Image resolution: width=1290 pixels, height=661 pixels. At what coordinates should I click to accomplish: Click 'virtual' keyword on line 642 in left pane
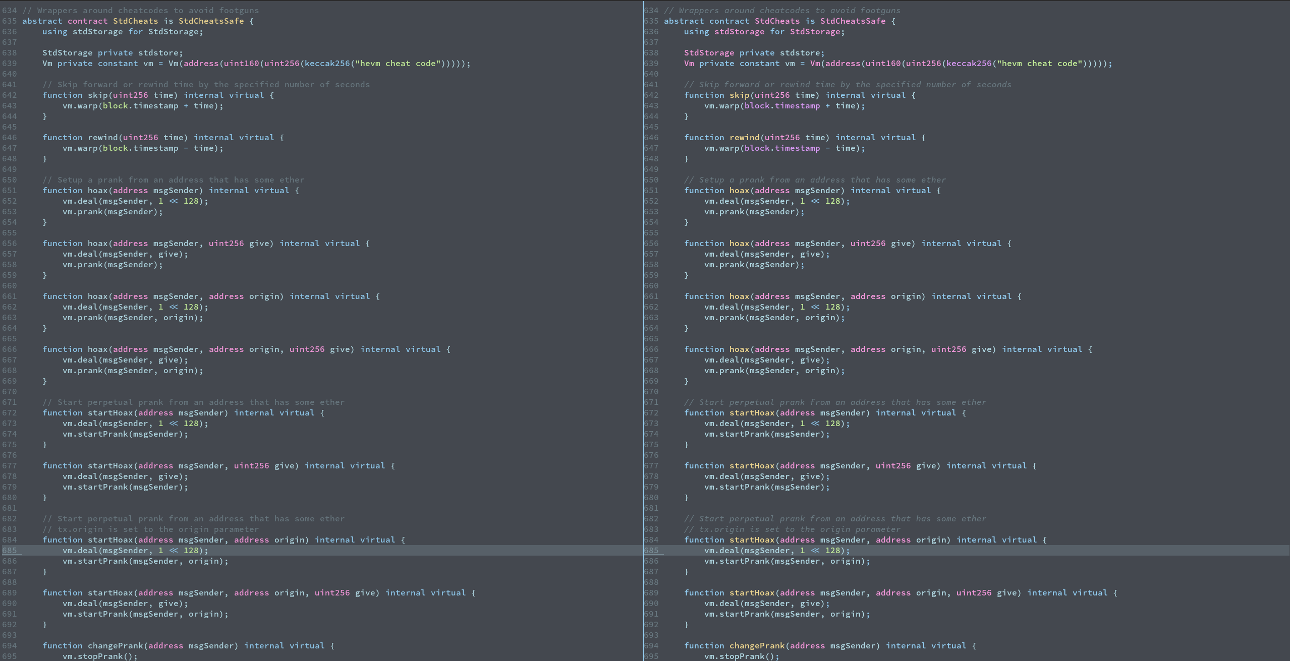click(246, 95)
